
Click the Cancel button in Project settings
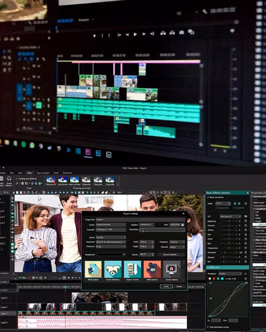click(x=179, y=286)
